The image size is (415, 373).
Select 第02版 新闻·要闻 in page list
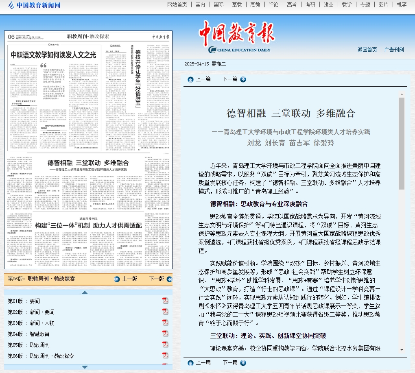tap(31, 312)
